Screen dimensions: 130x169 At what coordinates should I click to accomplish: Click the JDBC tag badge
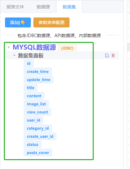[67, 48]
